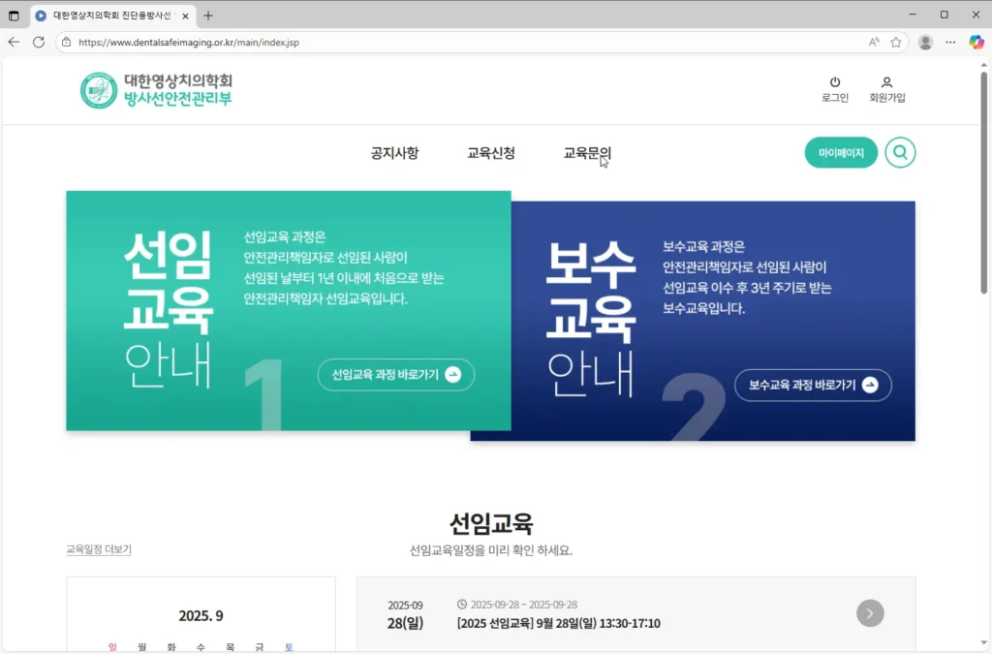Select the 교육문의 menu item
Screen dimensions: 992x654
pos(586,153)
